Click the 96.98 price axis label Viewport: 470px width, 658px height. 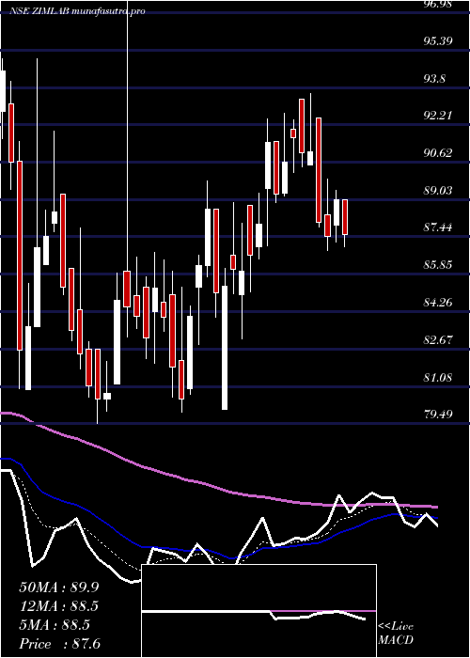pos(438,4)
